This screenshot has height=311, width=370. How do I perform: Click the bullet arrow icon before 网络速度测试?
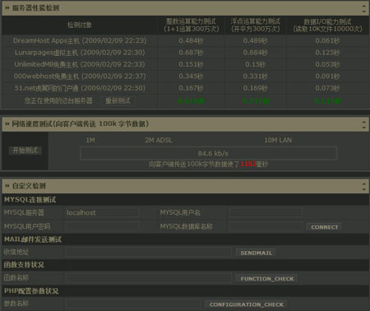point(7,124)
